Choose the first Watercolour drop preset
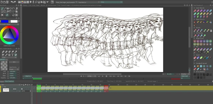Viewport: 213px width, 104px height. pyautogui.click(x=195, y=41)
